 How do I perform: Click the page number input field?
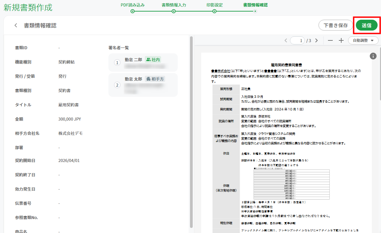[x=297, y=40]
